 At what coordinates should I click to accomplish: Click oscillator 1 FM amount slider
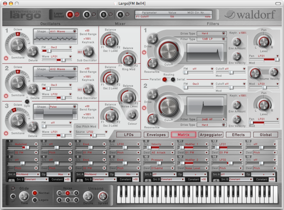tap(57, 51)
